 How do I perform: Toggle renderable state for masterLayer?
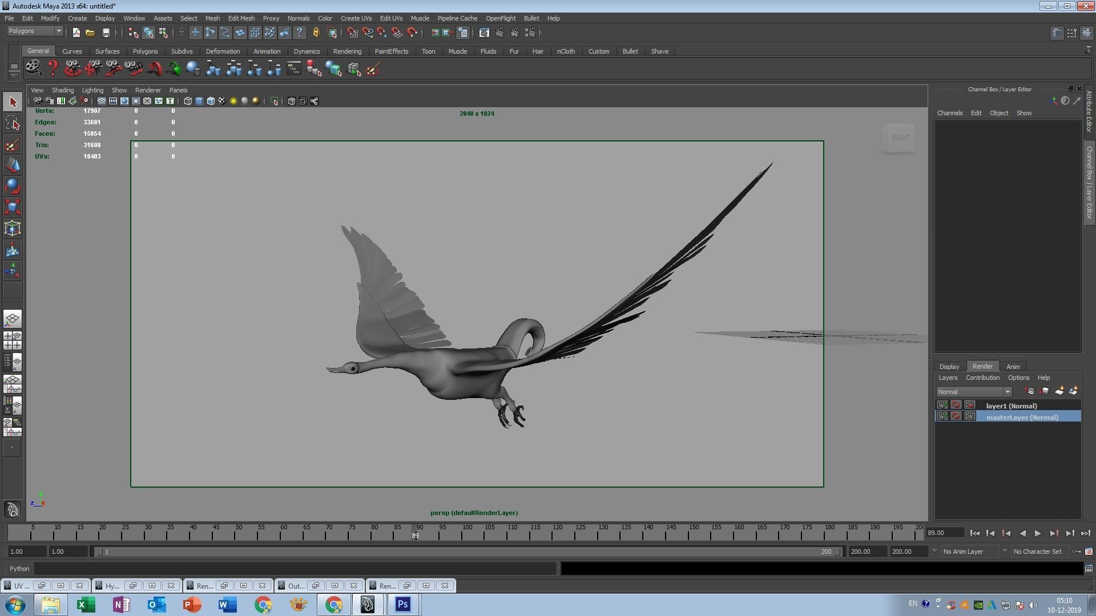(x=942, y=416)
